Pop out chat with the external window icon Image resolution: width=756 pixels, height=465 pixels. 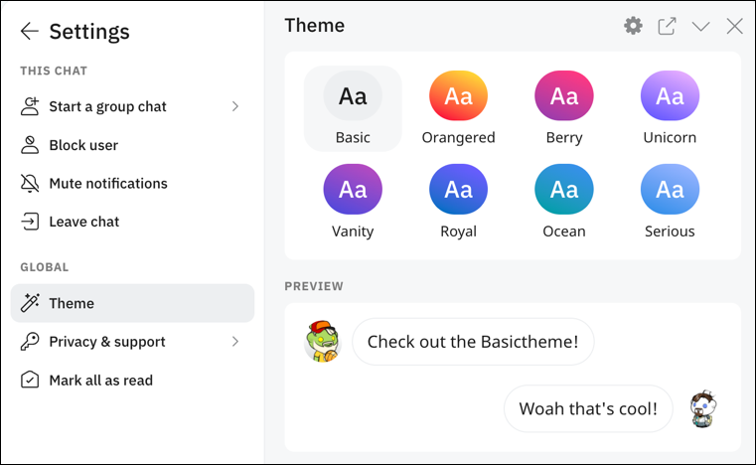pos(667,26)
